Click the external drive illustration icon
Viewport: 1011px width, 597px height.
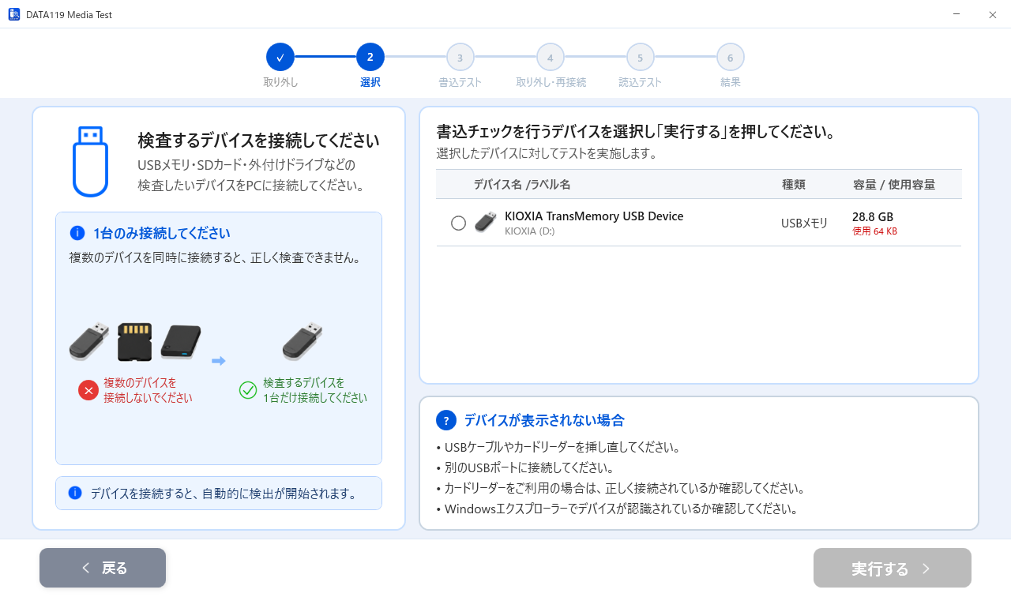(181, 342)
